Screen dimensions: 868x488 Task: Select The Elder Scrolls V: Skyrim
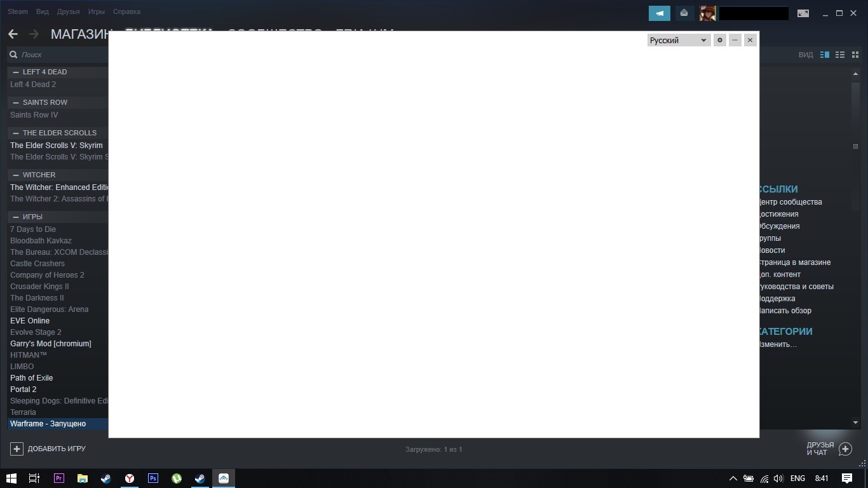(x=57, y=146)
